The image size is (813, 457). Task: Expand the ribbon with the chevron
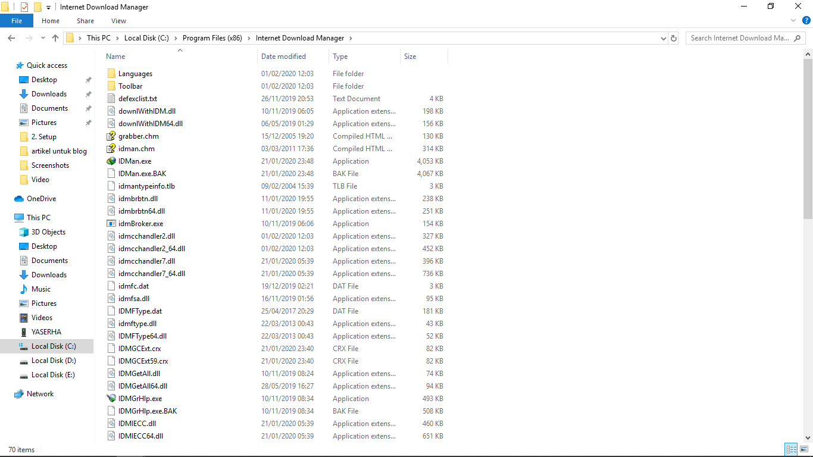pos(793,21)
